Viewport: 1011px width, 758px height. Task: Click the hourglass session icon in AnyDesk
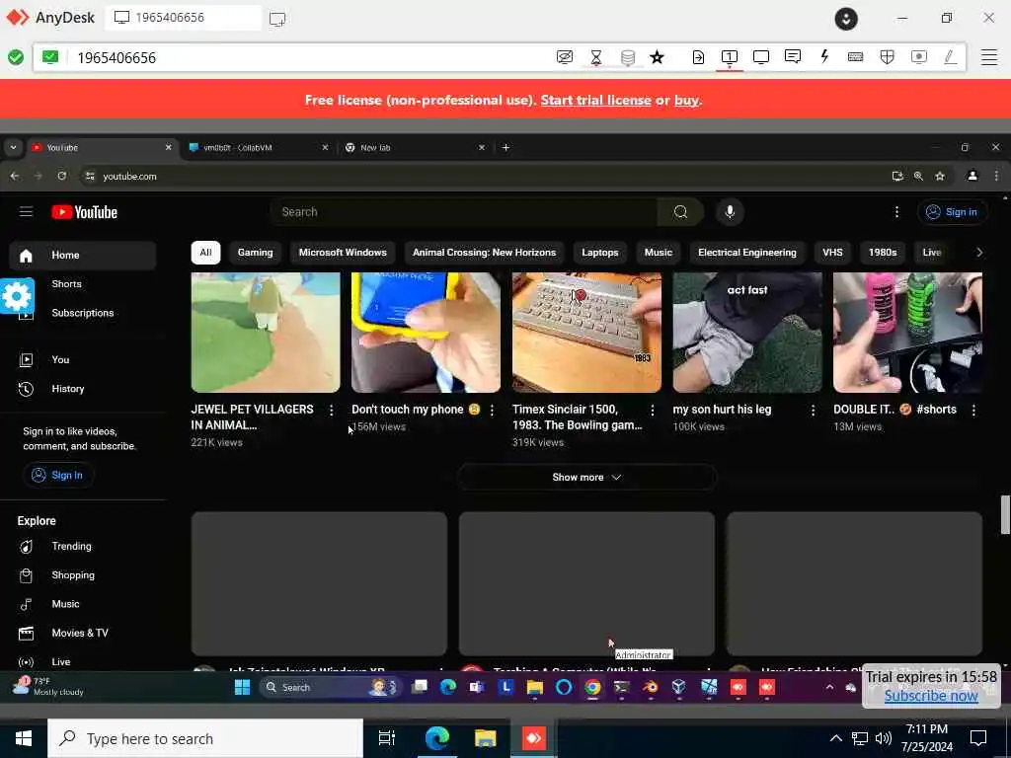tap(595, 57)
